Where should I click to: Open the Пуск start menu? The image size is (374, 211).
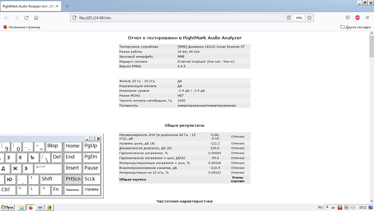(7, 207)
